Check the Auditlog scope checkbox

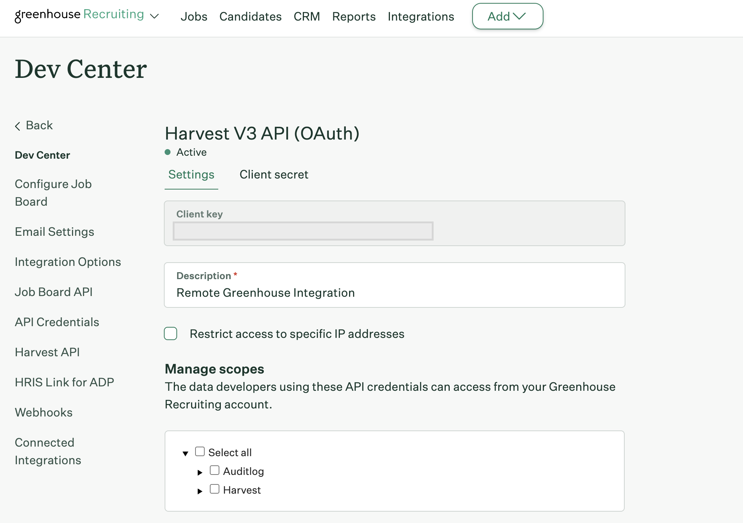click(x=215, y=470)
